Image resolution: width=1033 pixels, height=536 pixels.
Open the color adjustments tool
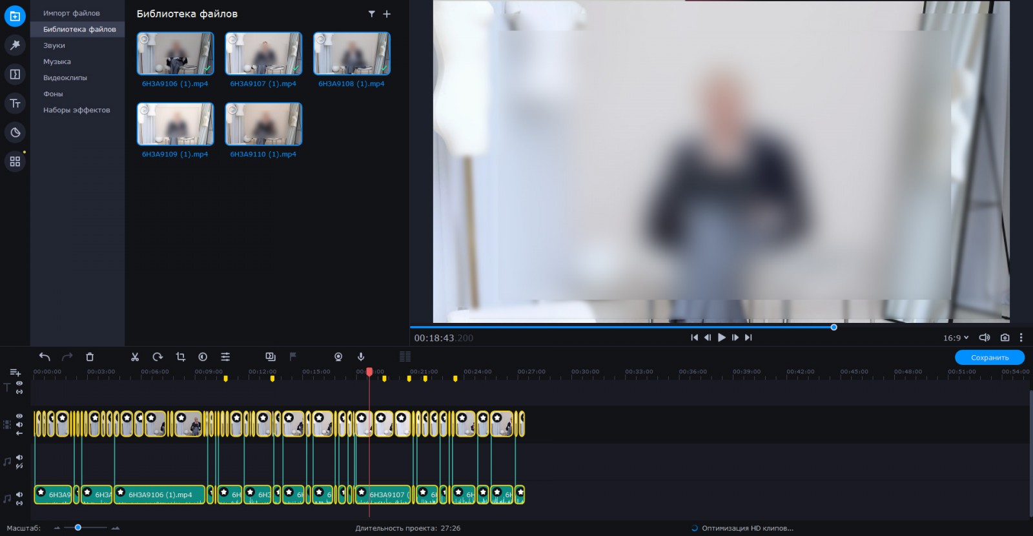click(x=203, y=356)
